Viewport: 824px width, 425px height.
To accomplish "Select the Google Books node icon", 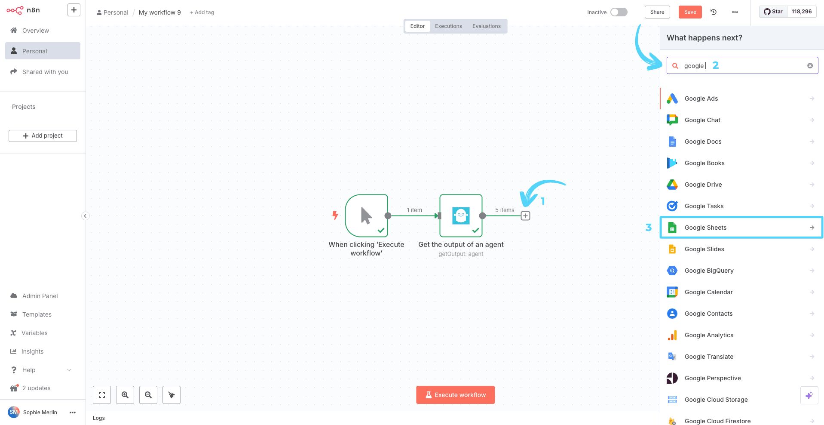I will 672,163.
